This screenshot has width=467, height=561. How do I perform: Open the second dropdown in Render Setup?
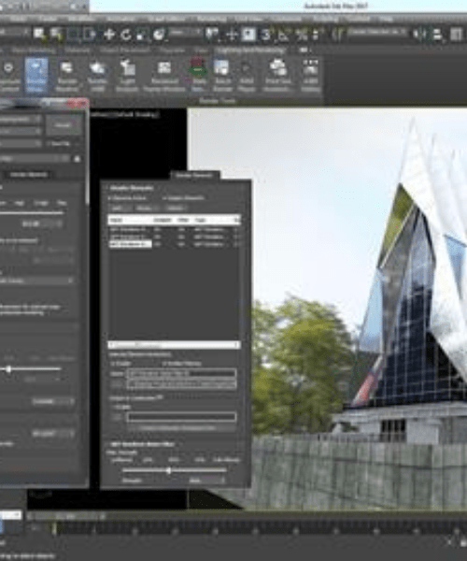[21, 131]
